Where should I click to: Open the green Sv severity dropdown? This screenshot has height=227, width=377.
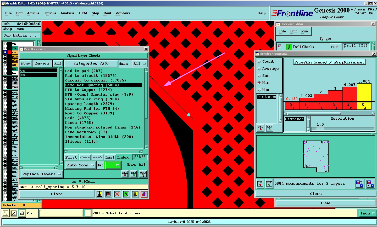(x=113, y=165)
